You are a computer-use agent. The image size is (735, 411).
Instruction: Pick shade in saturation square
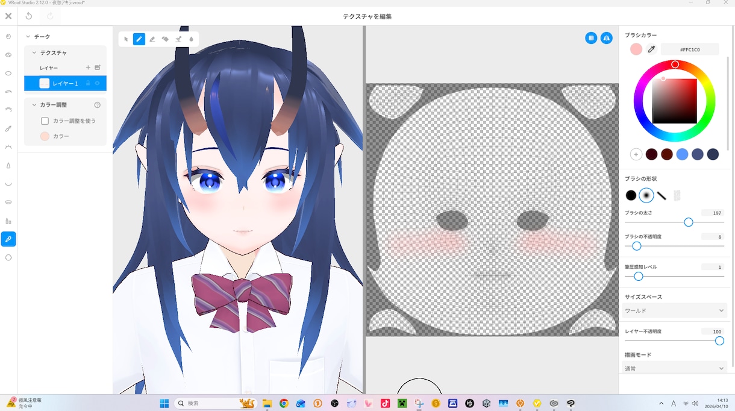pos(675,101)
